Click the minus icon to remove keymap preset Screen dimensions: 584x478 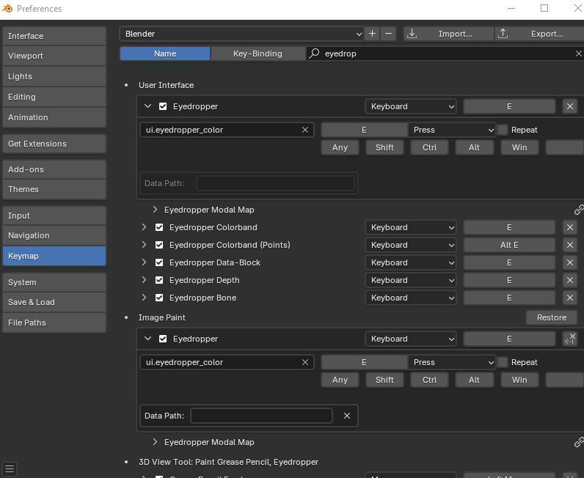(389, 34)
